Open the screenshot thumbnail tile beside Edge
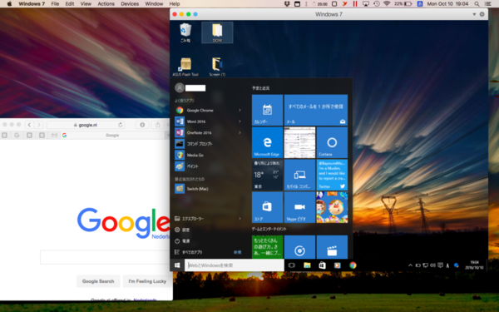 pos(299,142)
